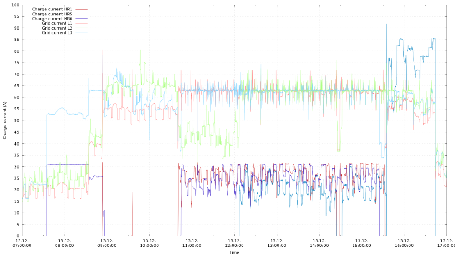This screenshot has height=256, width=455.
Task: Click the Charge current HR1 legend label
Action: click(x=52, y=9)
